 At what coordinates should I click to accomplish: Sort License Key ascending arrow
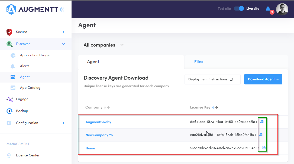[217, 107]
